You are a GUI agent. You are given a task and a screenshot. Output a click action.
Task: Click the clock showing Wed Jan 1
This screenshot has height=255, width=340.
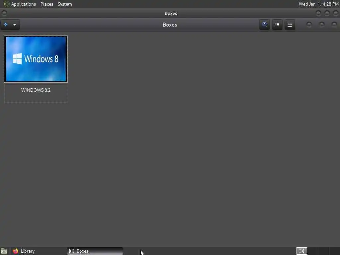coord(318,4)
